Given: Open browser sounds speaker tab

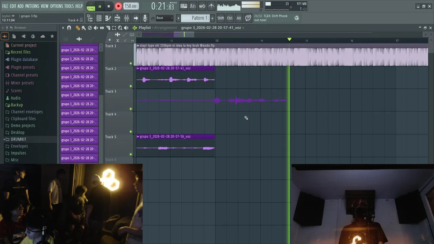Looking at the screenshot, I should [x=24, y=36].
